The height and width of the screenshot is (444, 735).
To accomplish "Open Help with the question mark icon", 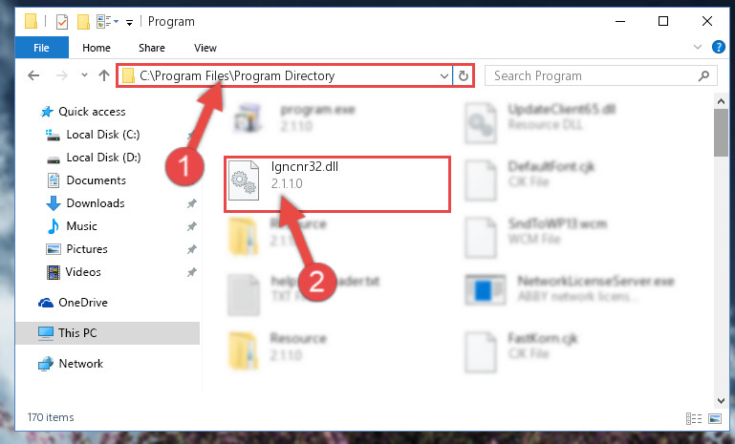I will pos(718,47).
